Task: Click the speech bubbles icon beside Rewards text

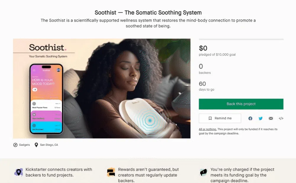Action: click(111, 172)
